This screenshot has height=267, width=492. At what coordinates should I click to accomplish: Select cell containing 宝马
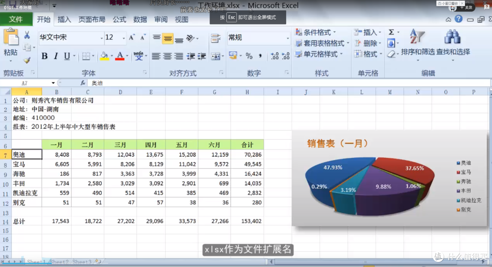pos(27,164)
